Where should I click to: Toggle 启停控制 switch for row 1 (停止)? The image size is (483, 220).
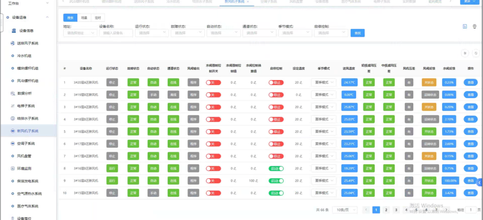[x=276, y=83]
